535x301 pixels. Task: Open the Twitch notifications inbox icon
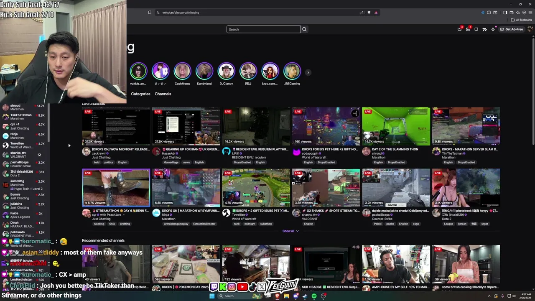point(468,29)
